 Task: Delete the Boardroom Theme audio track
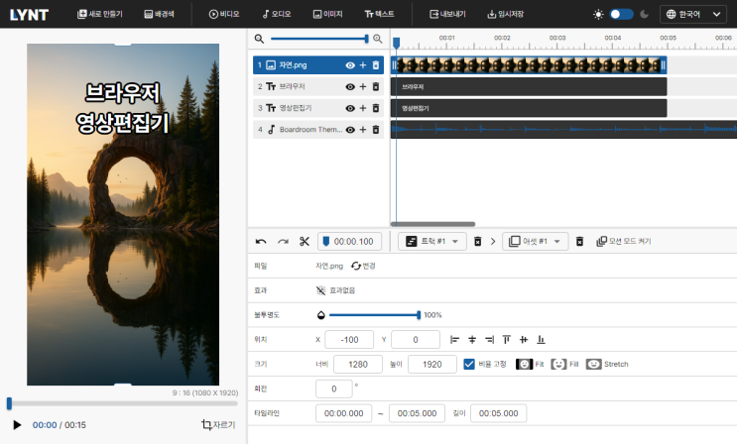pos(376,130)
